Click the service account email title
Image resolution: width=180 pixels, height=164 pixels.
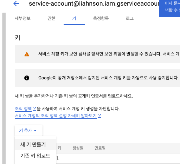coord(94,4)
